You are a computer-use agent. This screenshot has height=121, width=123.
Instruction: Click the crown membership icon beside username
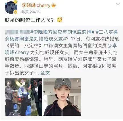coord(54,6)
